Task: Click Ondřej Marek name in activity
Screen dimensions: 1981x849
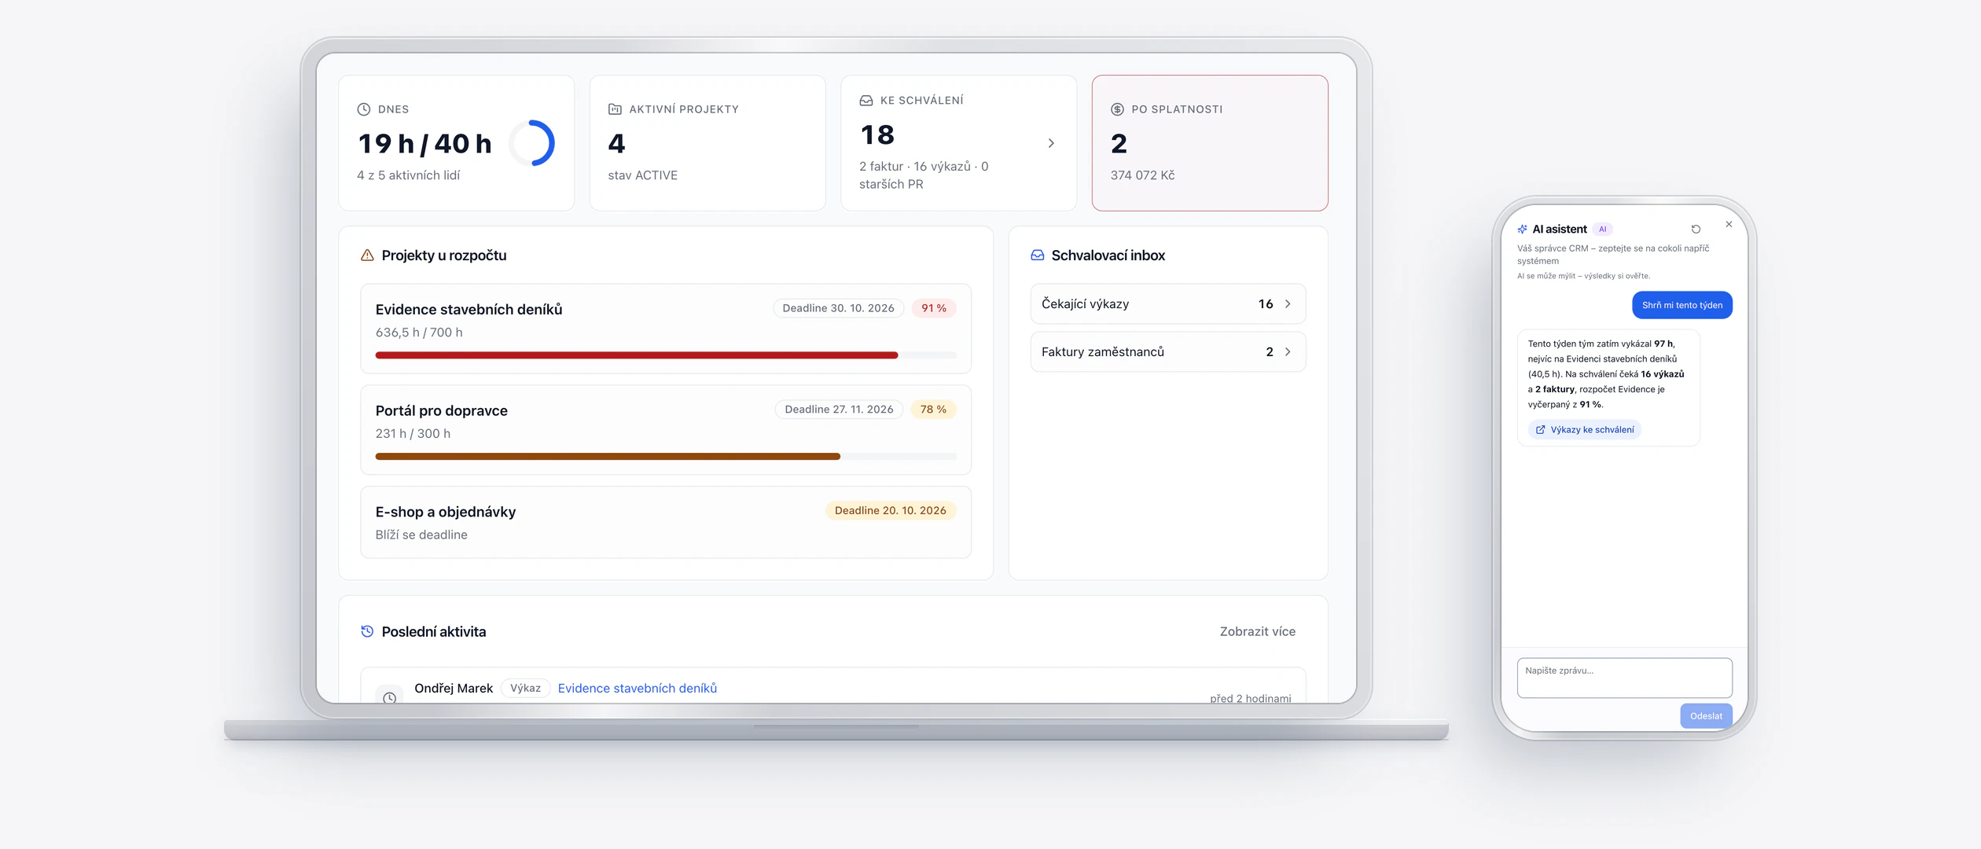Action: coord(454,689)
